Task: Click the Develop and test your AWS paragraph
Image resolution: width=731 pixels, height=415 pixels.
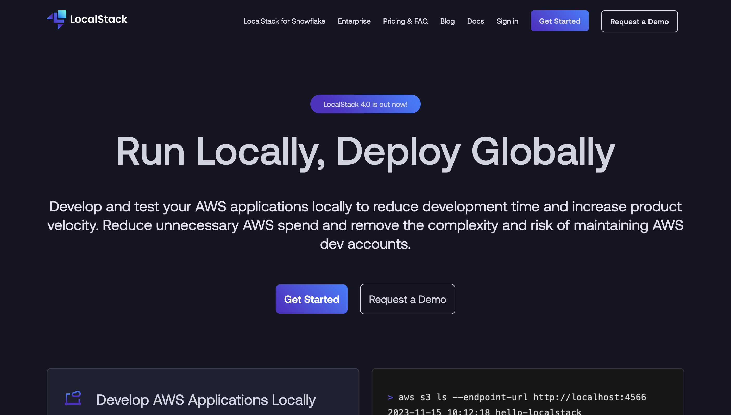Action: click(x=365, y=225)
